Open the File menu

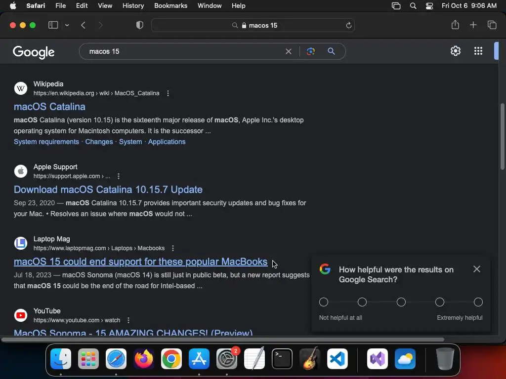pyautogui.click(x=60, y=6)
